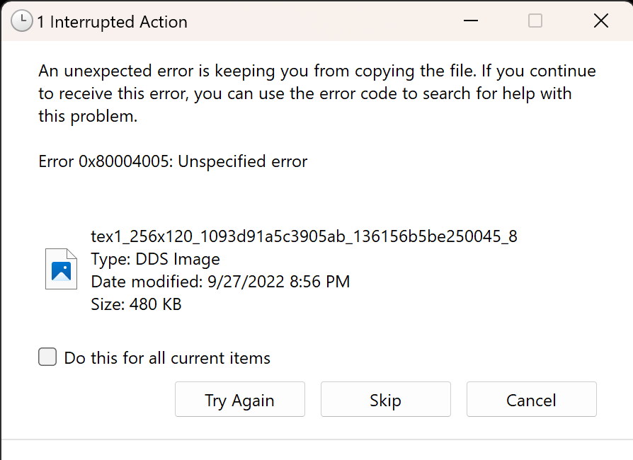
Task: Click the 'Type: DDS Image' line
Action: coord(156,259)
